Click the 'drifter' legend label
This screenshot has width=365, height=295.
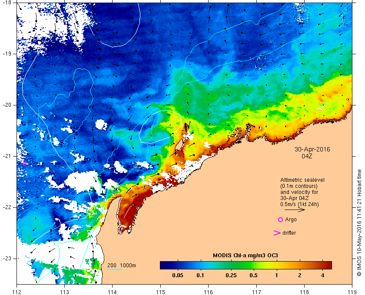point(289,233)
